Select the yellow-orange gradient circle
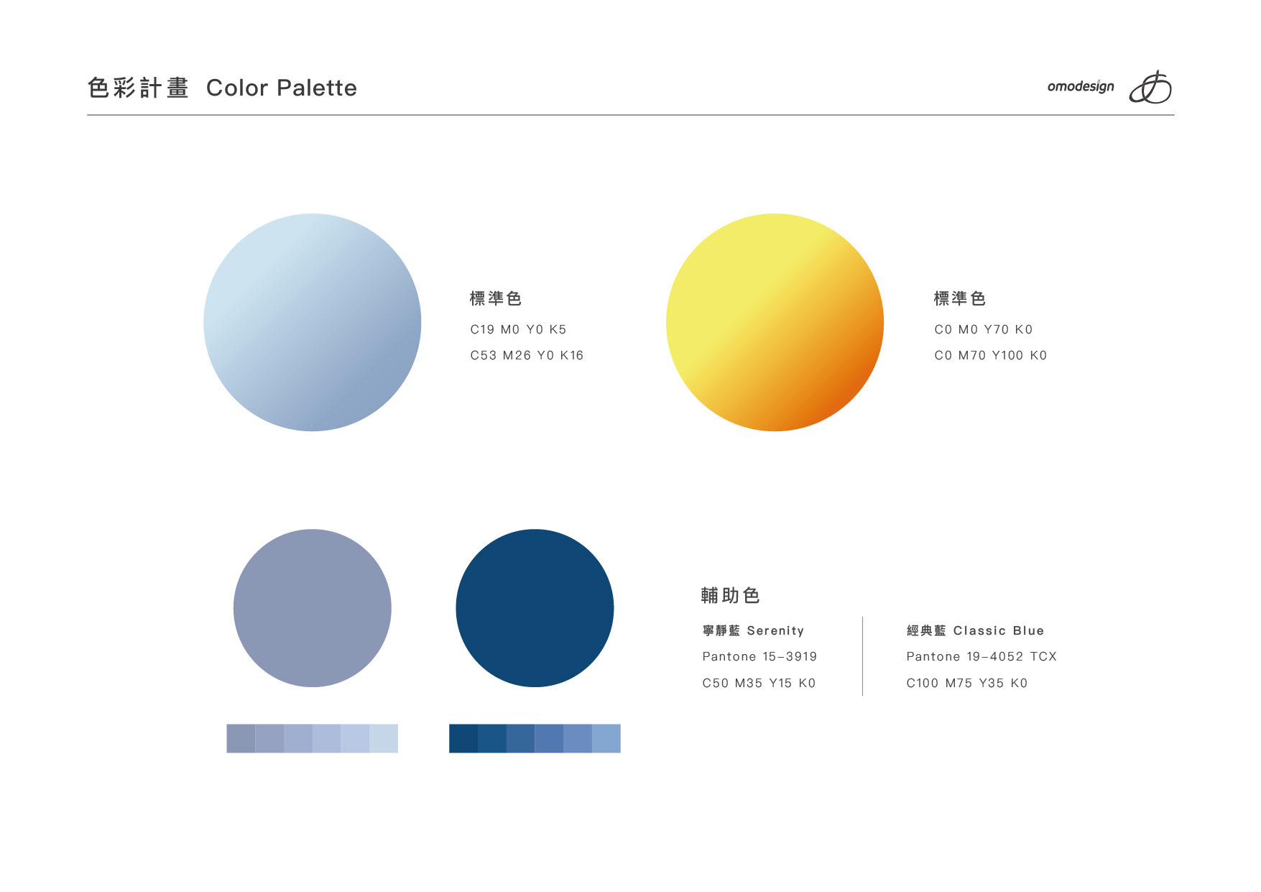Screen dimensions: 1261x892 [775, 322]
